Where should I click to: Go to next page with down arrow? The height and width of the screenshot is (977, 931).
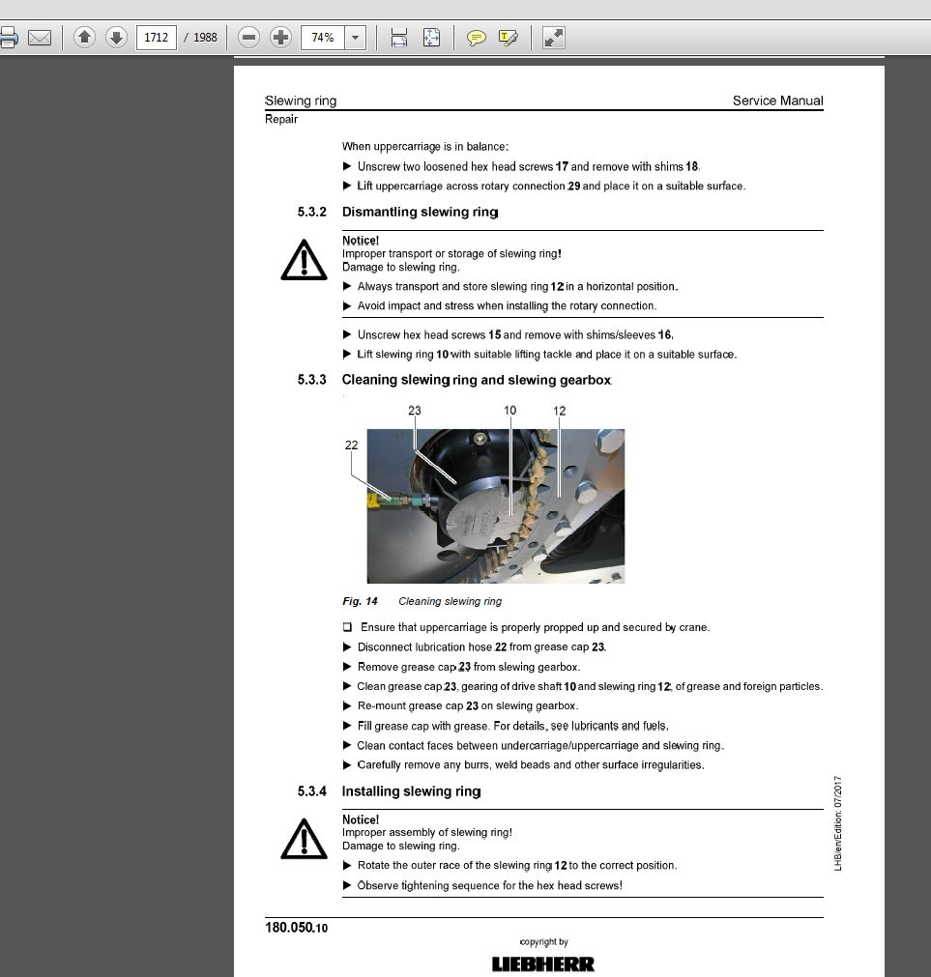tap(116, 38)
